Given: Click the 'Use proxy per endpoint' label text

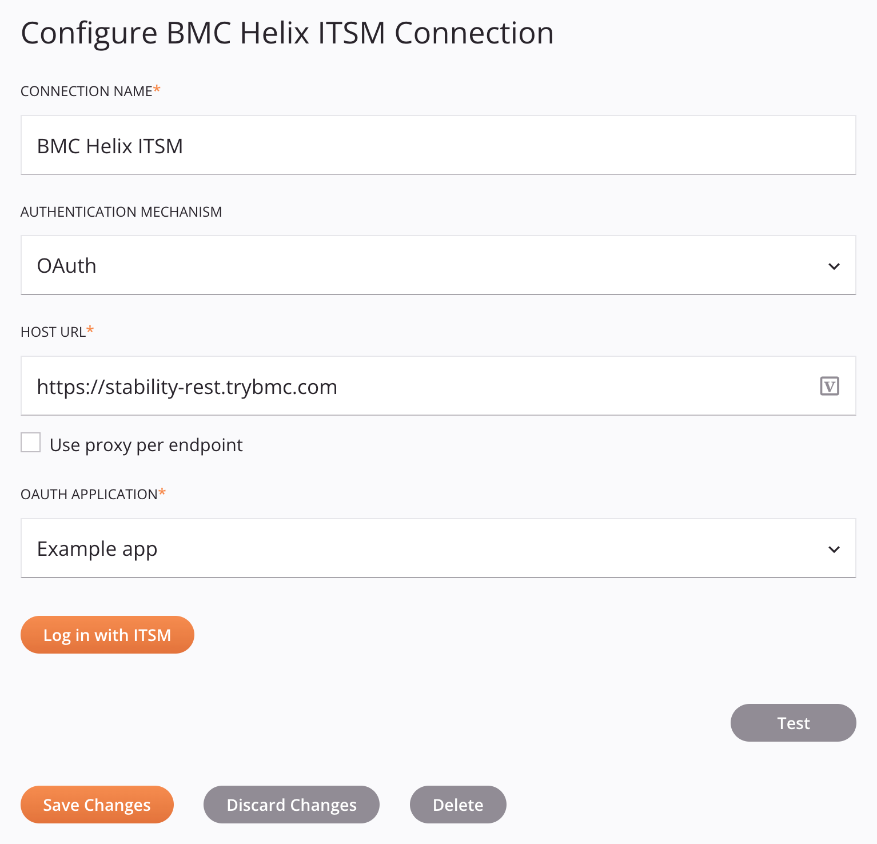Looking at the screenshot, I should pos(146,445).
